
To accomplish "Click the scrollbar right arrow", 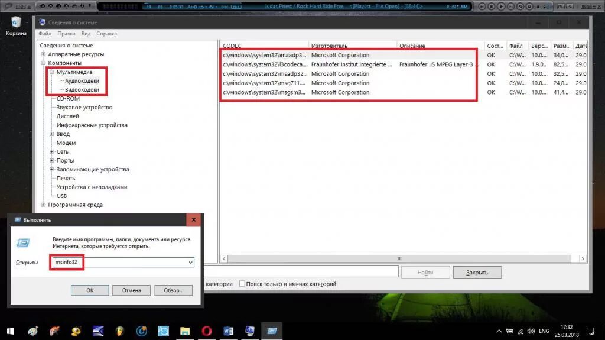I will click(583, 258).
